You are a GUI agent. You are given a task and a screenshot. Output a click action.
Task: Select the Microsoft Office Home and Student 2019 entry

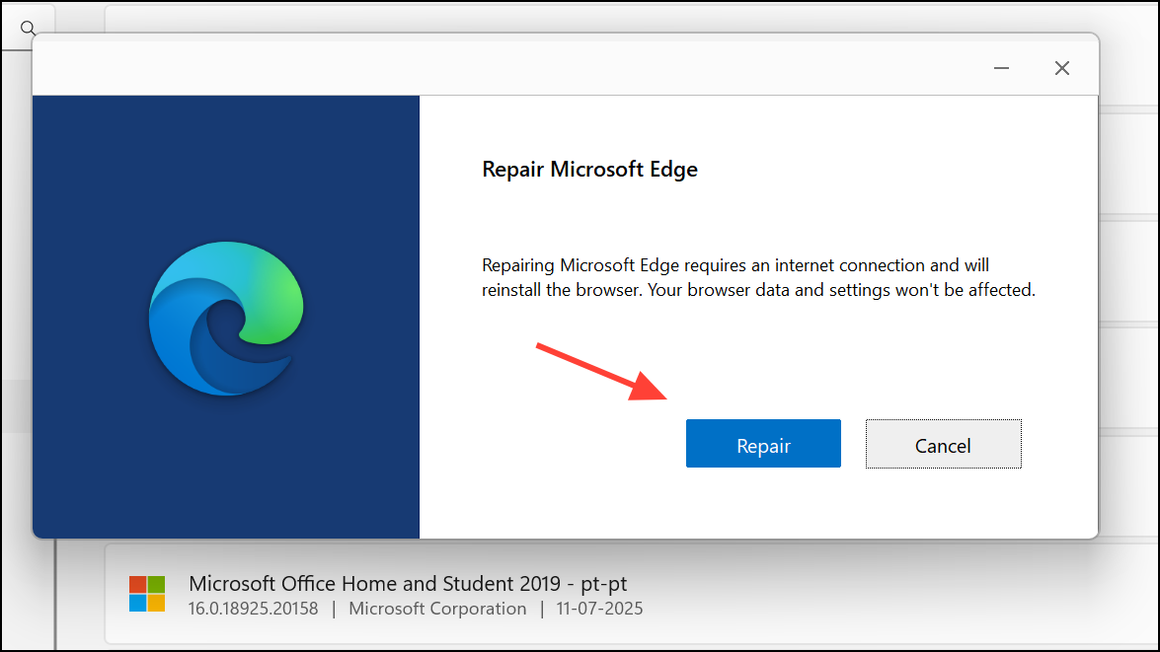tap(632, 595)
